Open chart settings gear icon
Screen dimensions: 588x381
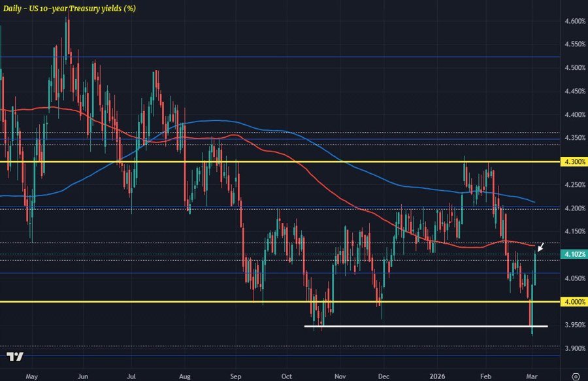point(576,376)
